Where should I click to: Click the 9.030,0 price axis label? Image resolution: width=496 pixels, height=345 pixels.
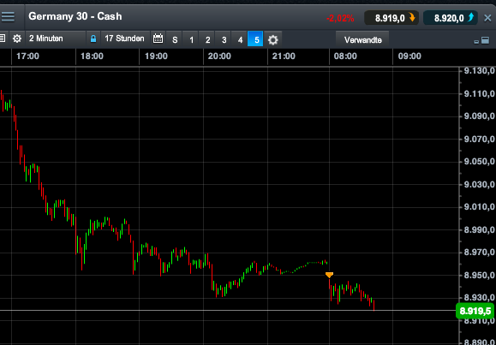(x=479, y=184)
